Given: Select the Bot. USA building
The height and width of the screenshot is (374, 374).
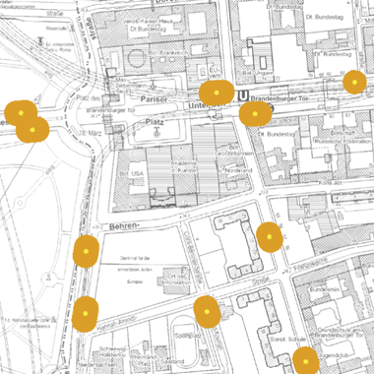Looking at the screenshot, I should pyautogui.click(x=131, y=179).
